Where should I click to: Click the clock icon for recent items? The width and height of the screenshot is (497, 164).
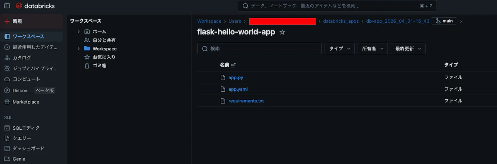pyautogui.click(x=7, y=47)
